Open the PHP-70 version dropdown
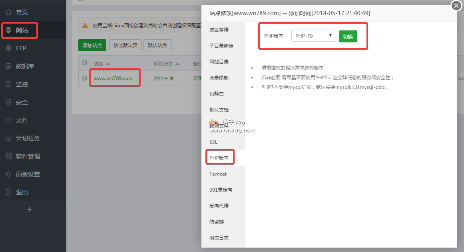 (313, 36)
